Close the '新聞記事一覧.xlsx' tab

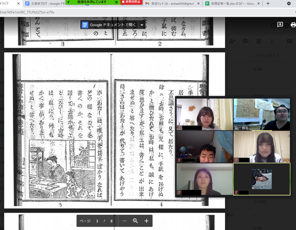pos(258,4)
